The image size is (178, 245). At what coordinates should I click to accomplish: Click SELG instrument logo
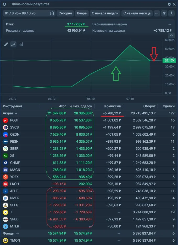(x=5, y=205)
